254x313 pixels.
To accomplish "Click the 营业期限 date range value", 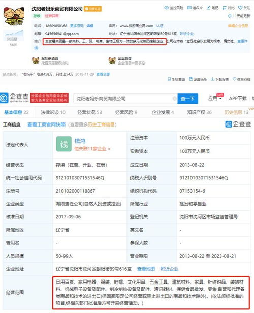I will click(x=207, y=256).
